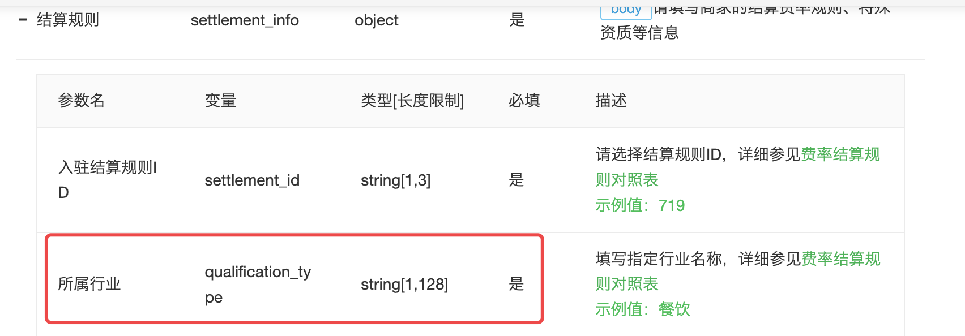Open the 费率结算规则对照表 link in the 所属行业 row

[738, 271]
